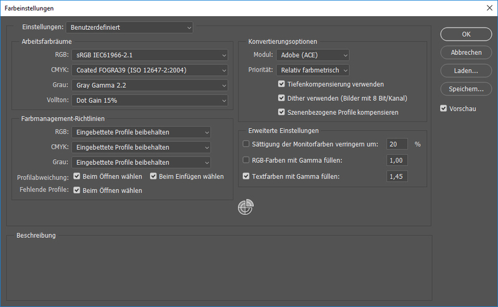
Task: Click the Laden... button
Action: (x=466, y=70)
